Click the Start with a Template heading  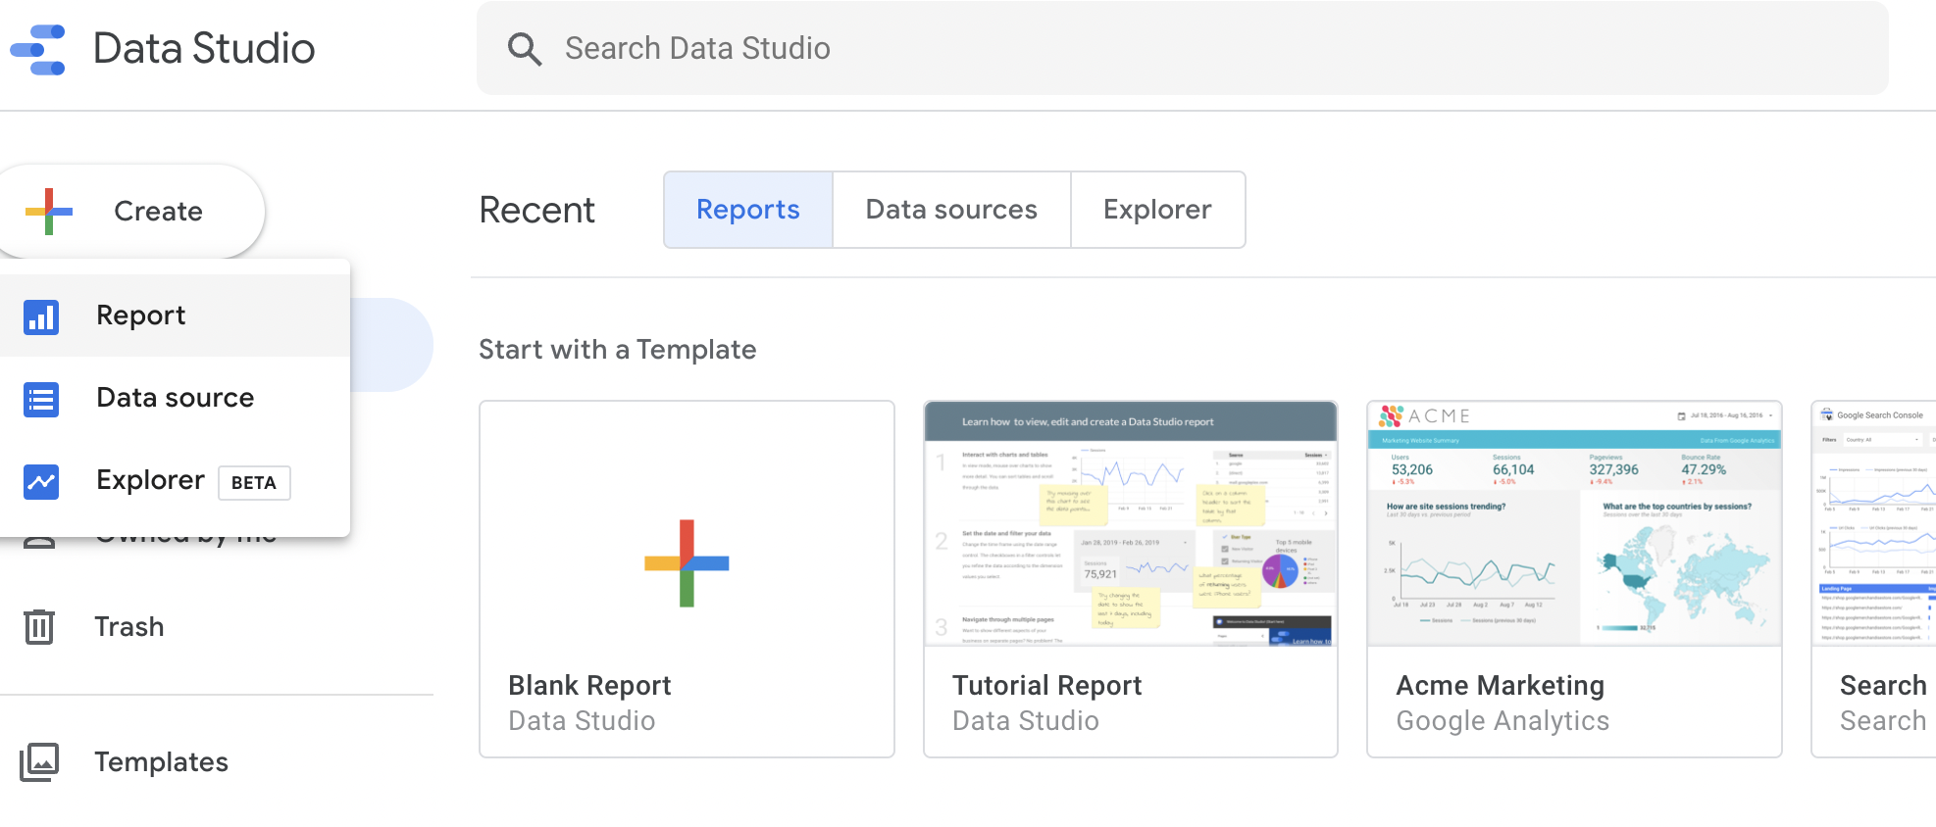click(617, 350)
